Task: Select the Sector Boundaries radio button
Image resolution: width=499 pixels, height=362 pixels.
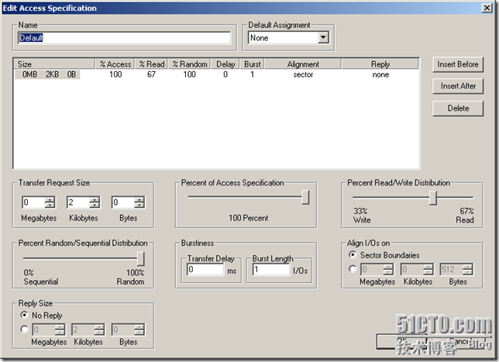Action: click(353, 254)
